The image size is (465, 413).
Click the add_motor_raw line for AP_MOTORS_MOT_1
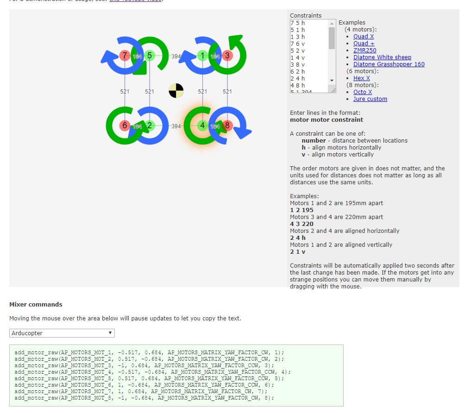[149, 352]
